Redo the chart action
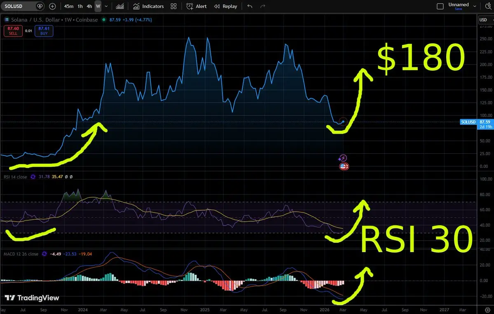This screenshot has width=494, height=314. point(263,6)
